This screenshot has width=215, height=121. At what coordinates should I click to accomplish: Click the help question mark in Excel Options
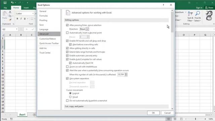163,5
